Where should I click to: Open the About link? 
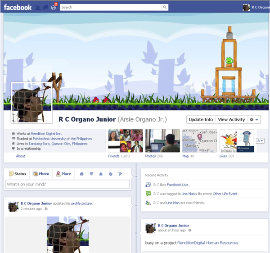21,156
